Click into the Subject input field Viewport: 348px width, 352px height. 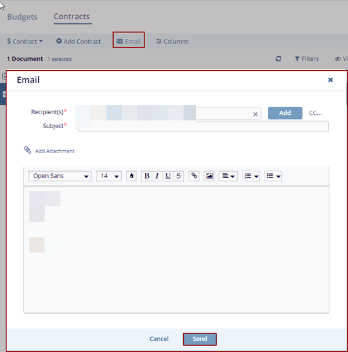click(x=203, y=126)
